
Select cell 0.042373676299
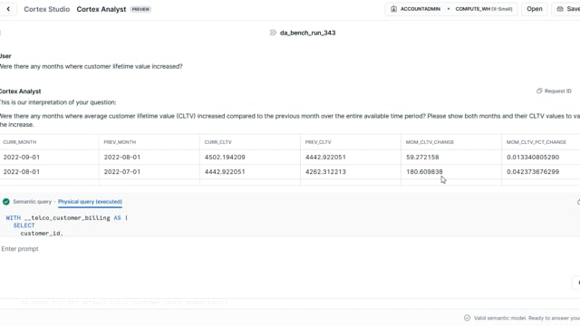pyautogui.click(x=533, y=172)
